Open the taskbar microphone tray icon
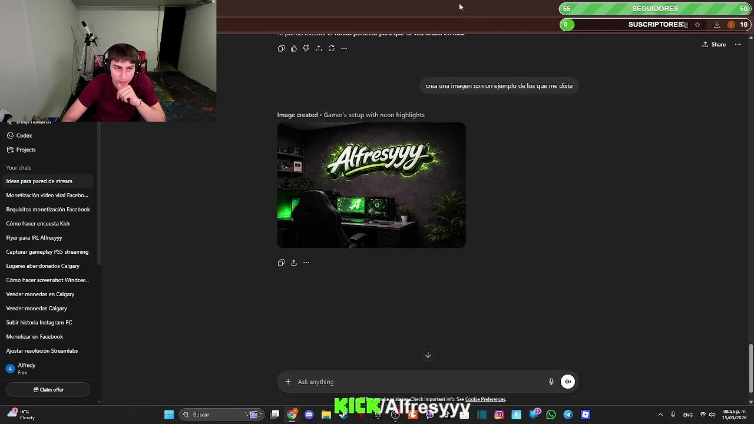754x424 pixels. [673, 415]
